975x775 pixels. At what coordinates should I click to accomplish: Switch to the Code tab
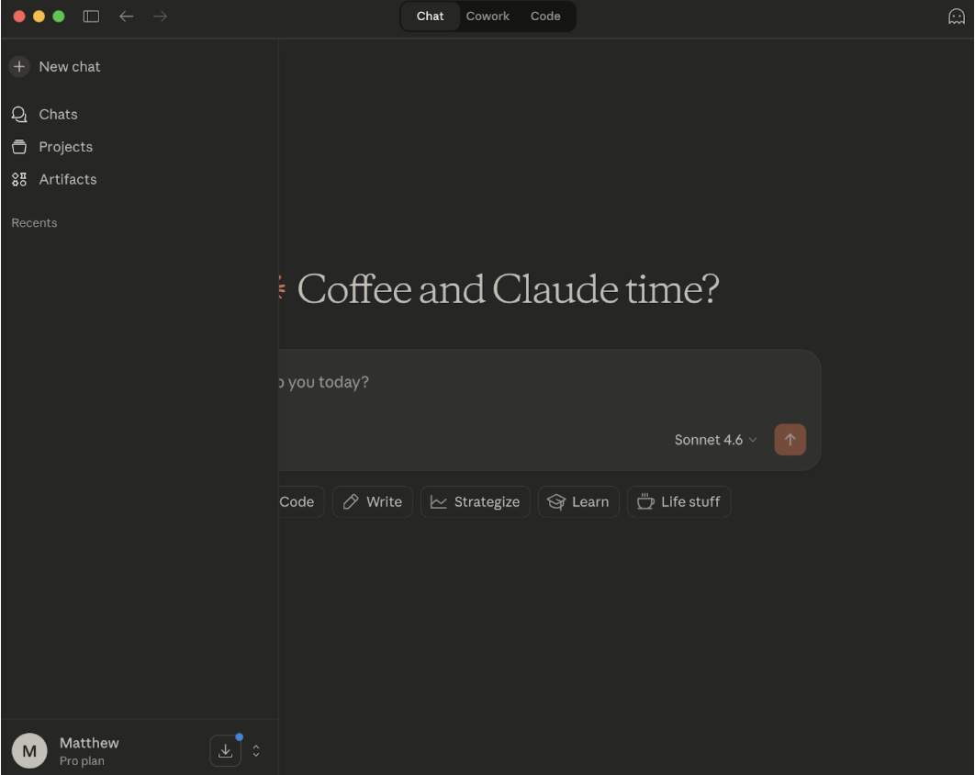coord(545,17)
